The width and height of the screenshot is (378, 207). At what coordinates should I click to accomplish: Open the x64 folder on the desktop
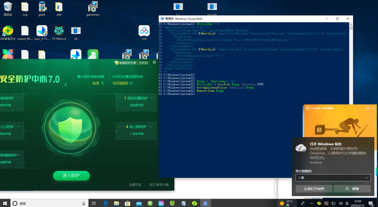click(x=59, y=9)
